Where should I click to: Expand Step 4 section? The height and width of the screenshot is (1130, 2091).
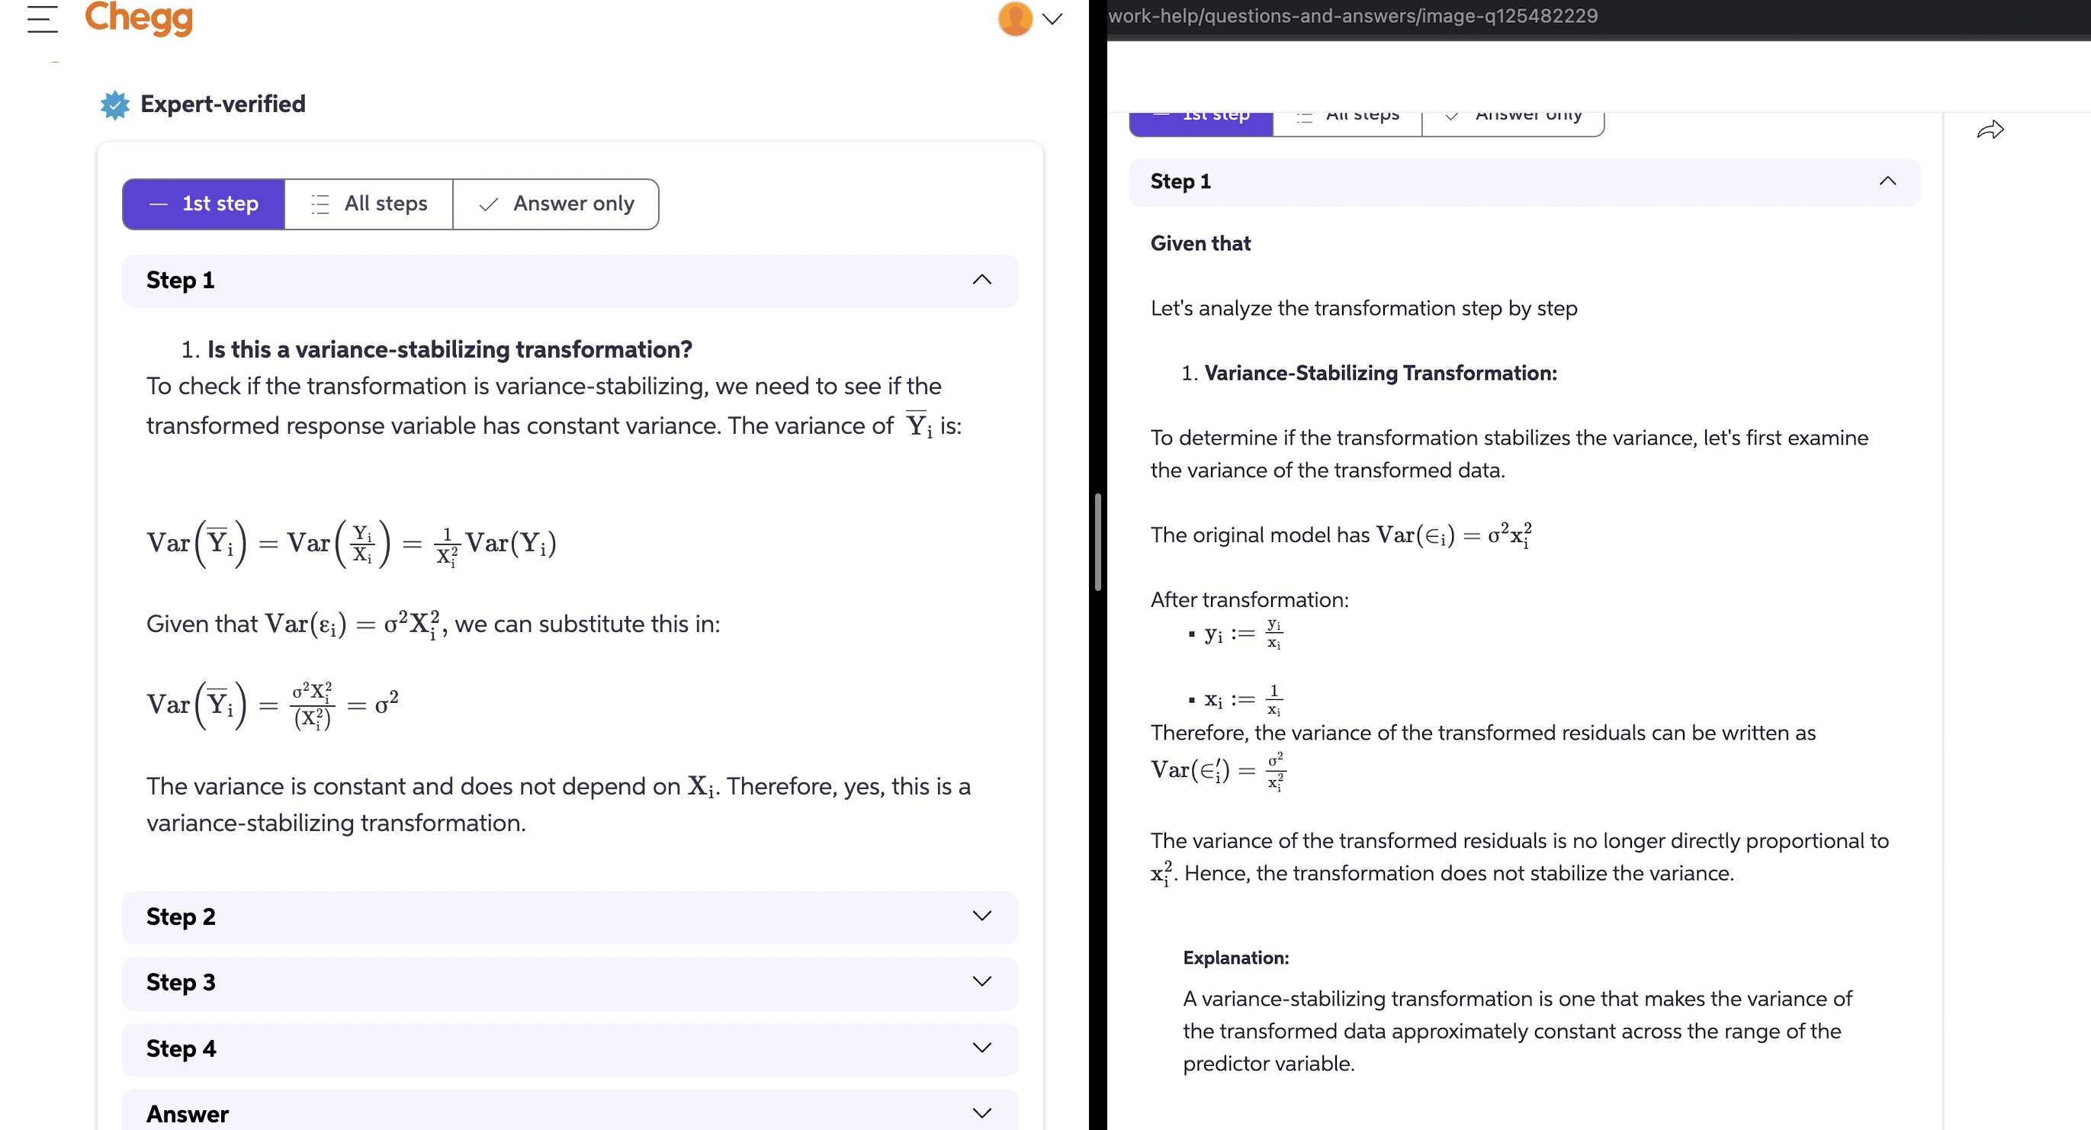[x=570, y=1050]
